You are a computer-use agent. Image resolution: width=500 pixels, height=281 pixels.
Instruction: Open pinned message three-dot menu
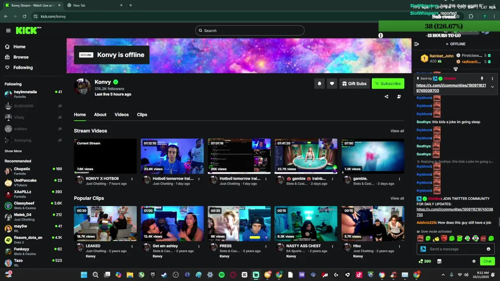pyautogui.click(x=492, y=78)
